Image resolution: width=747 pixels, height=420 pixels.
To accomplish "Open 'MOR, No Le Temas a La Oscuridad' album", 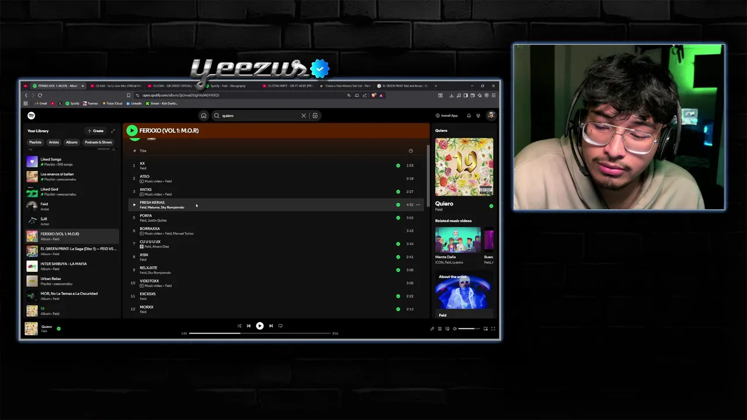I will pyautogui.click(x=72, y=296).
